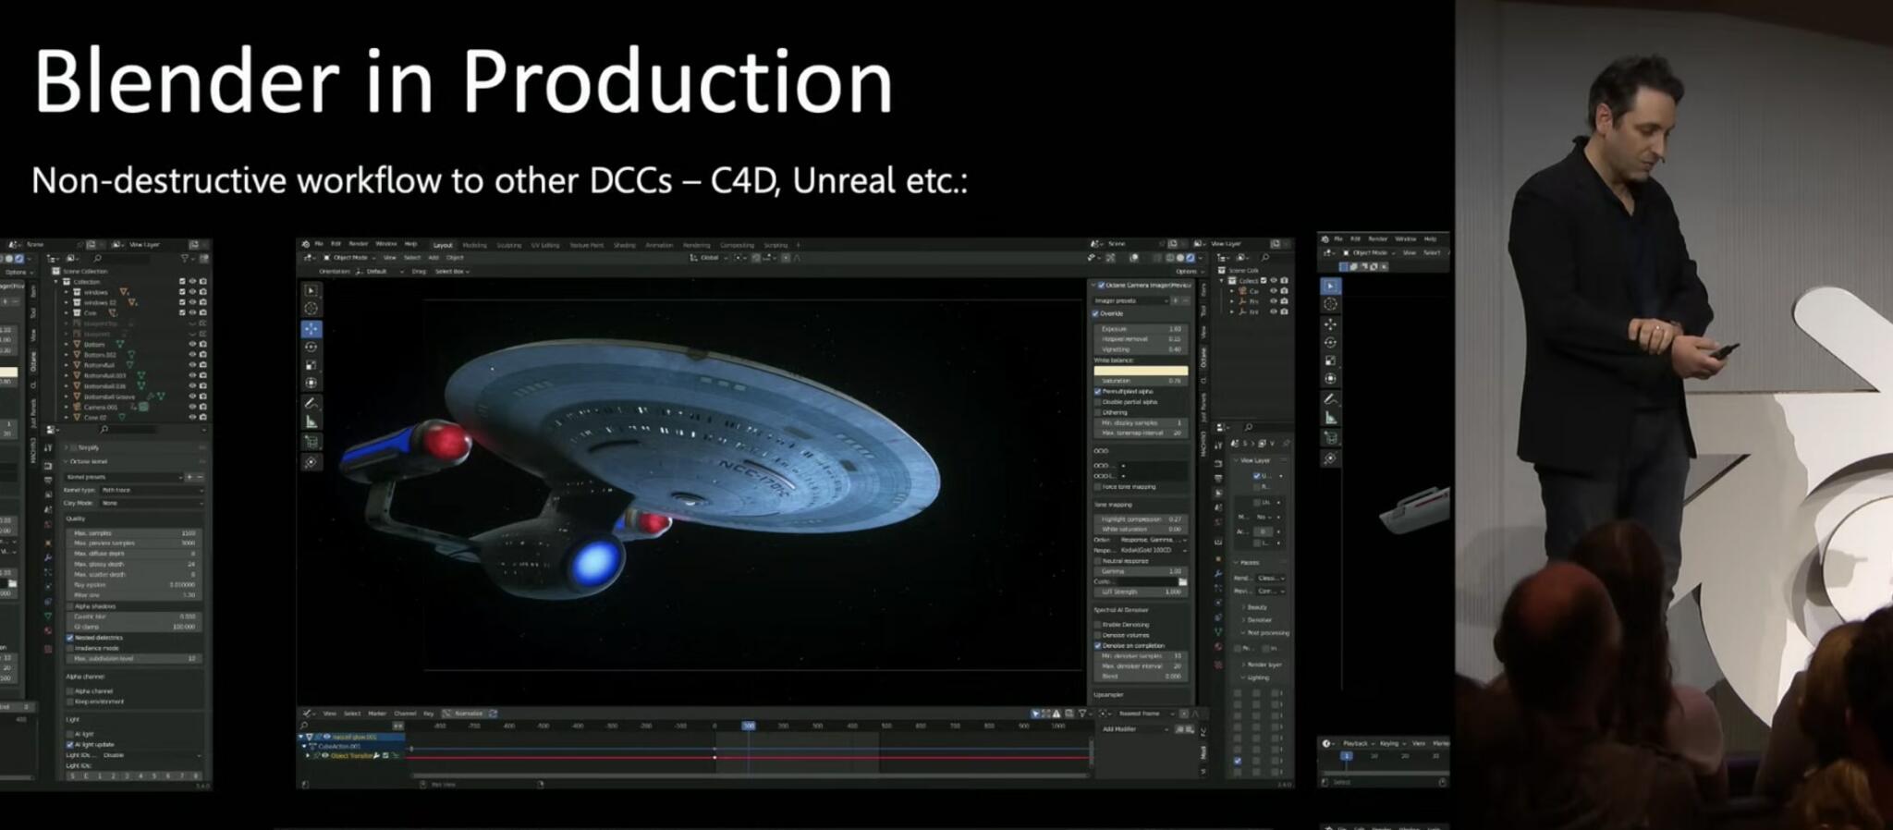Select the Measure tool in main viewport
The width and height of the screenshot is (1893, 830).
(x=311, y=422)
